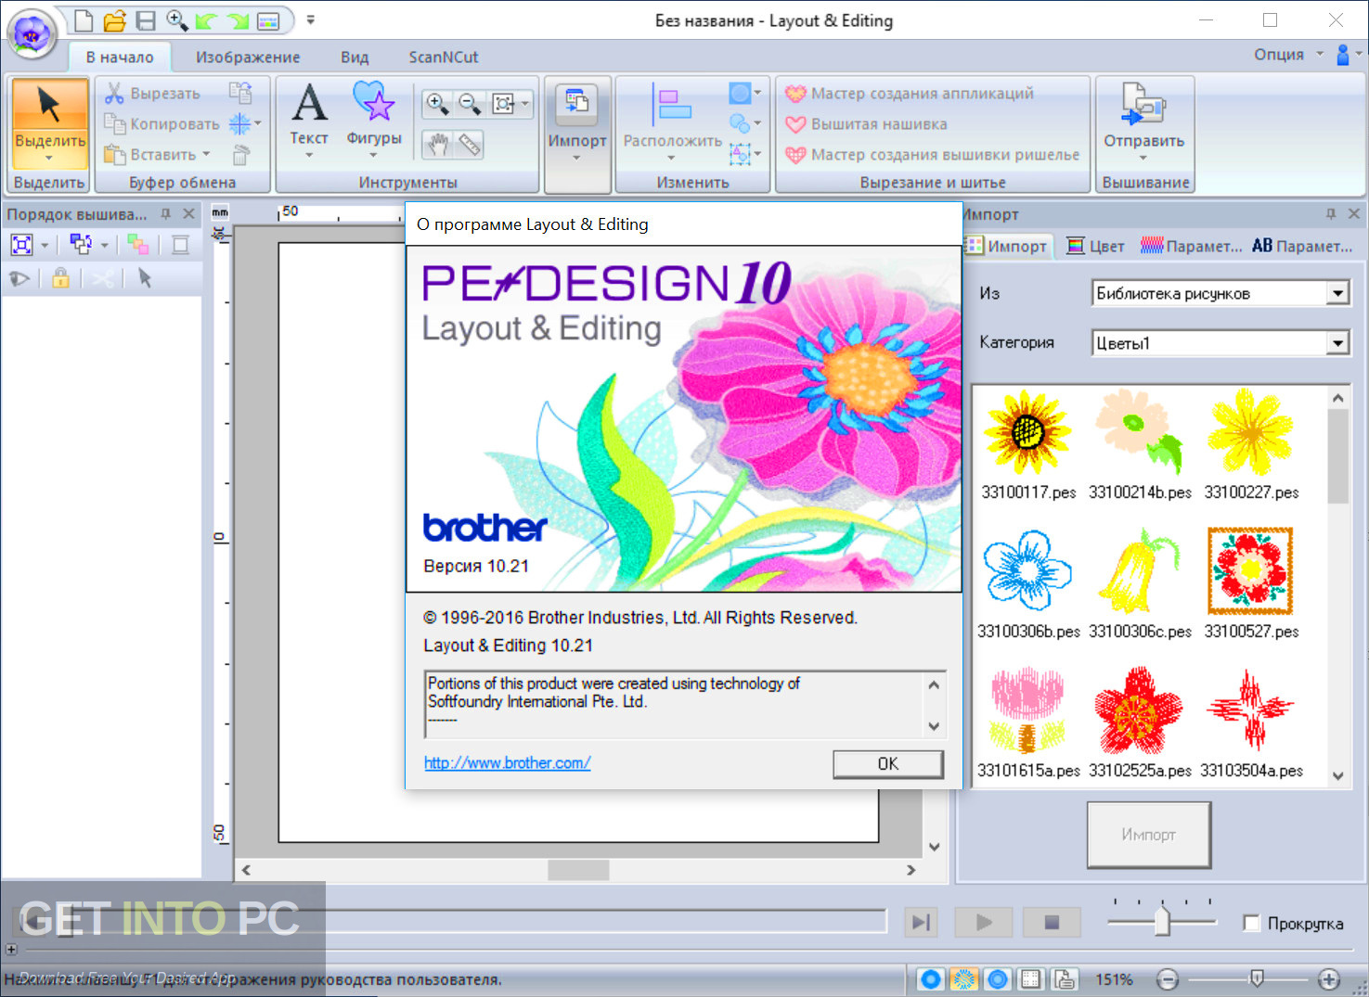Toggle the padlock lock icon in sewing order
Screen dimensions: 1369x997
pyautogui.click(x=61, y=278)
